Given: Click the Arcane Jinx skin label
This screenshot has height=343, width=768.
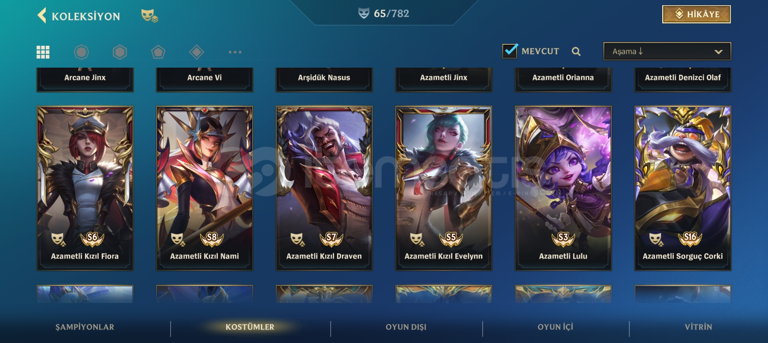Looking at the screenshot, I should click(85, 78).
